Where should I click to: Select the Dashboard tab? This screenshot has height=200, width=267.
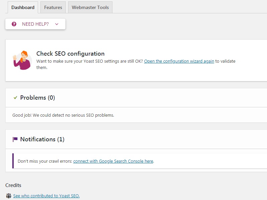[x=23, y=7]
